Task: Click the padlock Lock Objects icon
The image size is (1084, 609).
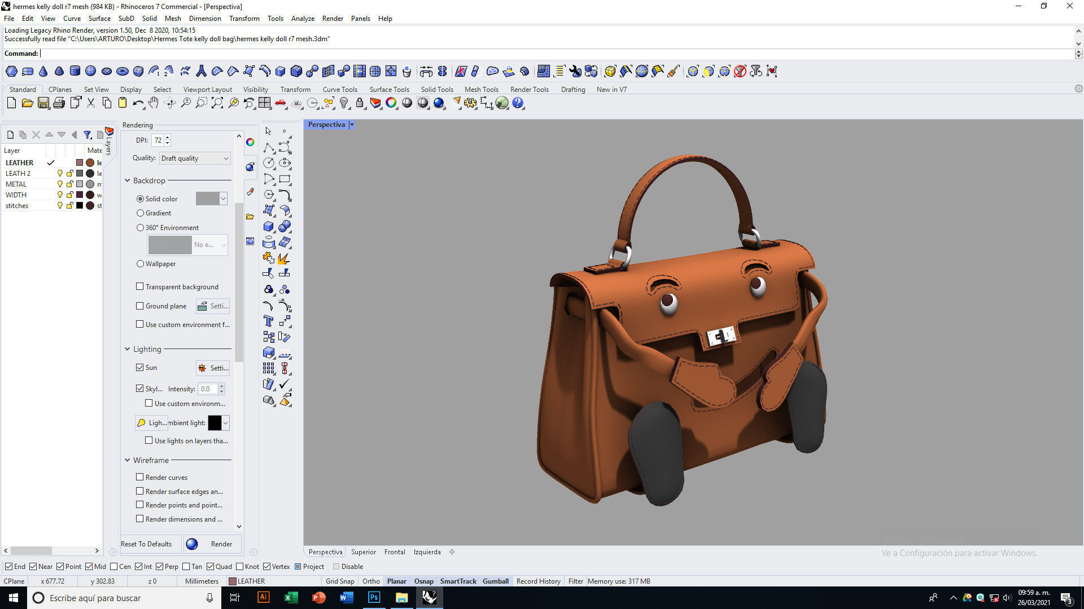Action: (360, 103)
